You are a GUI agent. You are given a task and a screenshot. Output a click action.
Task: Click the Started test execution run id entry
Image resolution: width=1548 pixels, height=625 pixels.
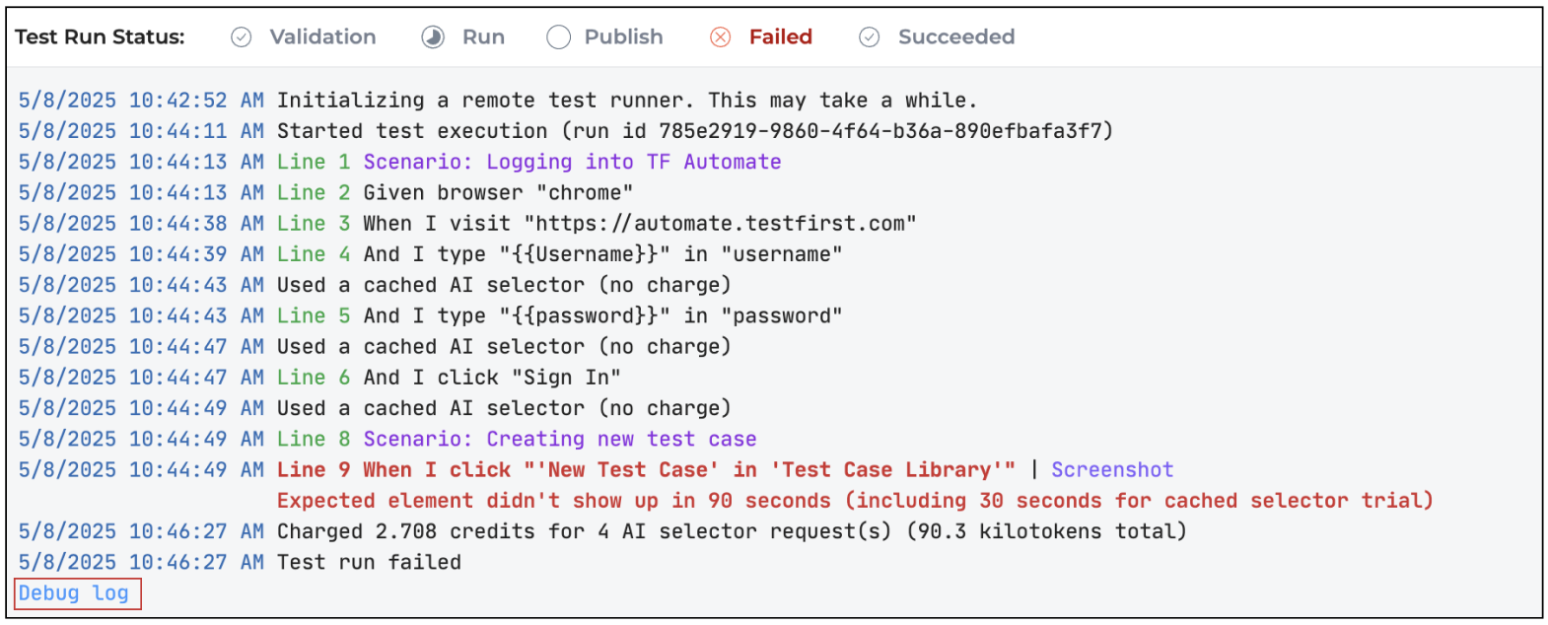point(695,131)
